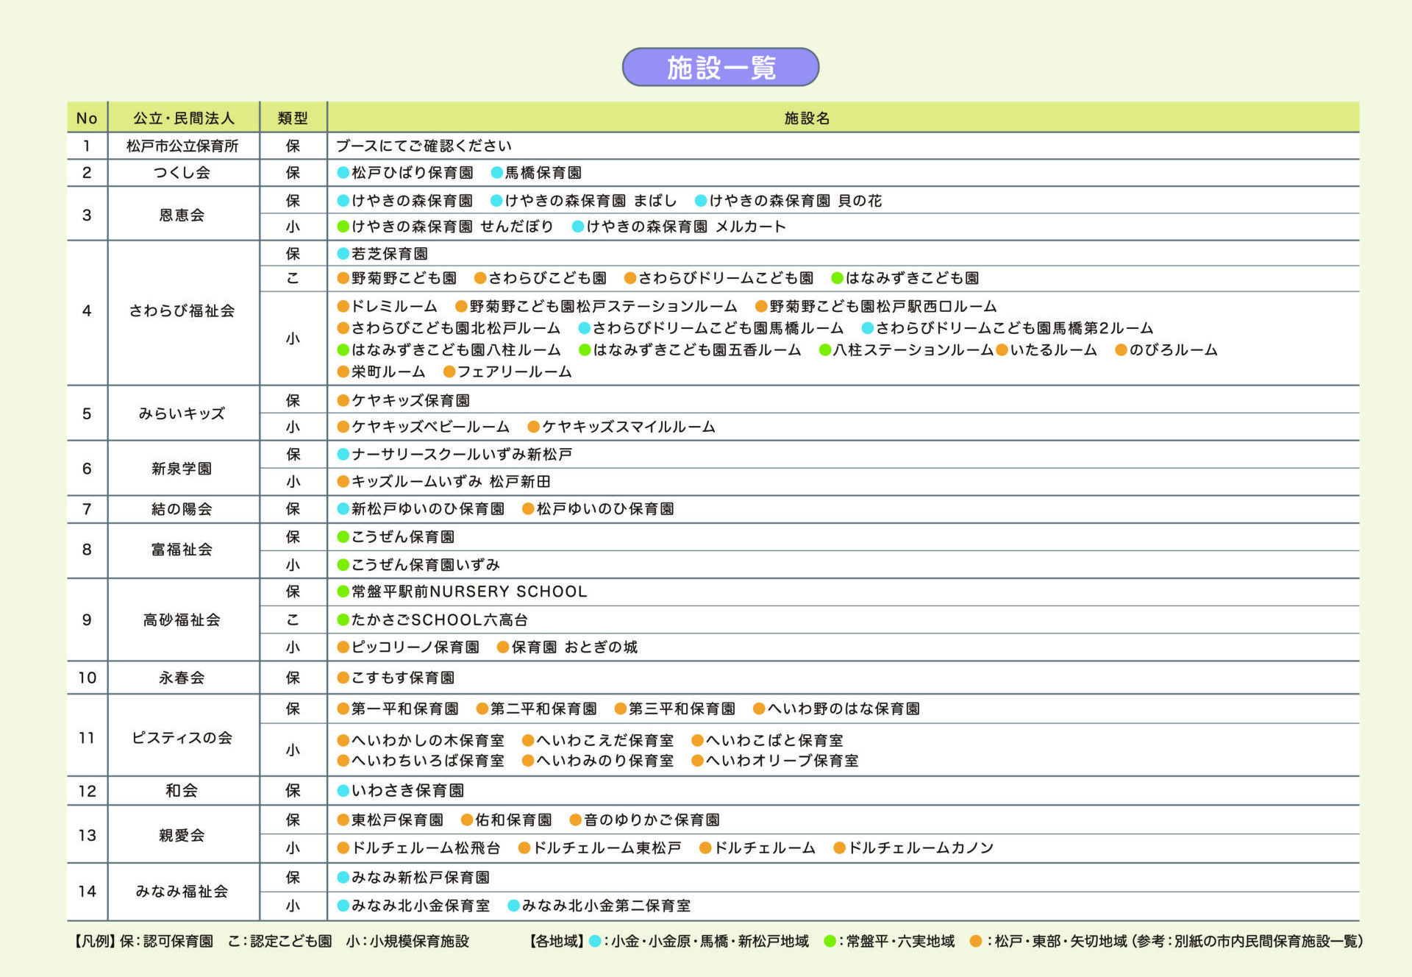1412x977 pixels.
Task: Select つくし会 organization name
Action: point(182,172)
